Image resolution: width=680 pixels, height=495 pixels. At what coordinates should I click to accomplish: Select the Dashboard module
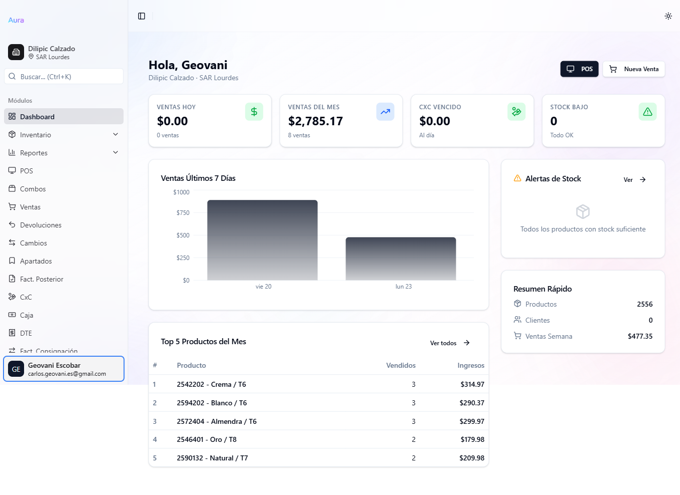(38, 116)
